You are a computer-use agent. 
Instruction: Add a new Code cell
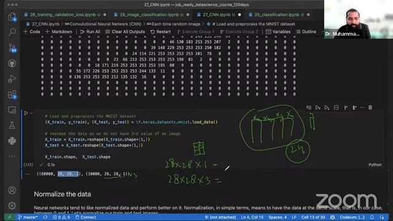(31, 32)
